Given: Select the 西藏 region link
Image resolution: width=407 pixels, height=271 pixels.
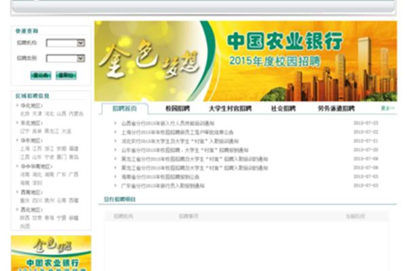Looking at the screenshot, I should (x=74, y=201).
